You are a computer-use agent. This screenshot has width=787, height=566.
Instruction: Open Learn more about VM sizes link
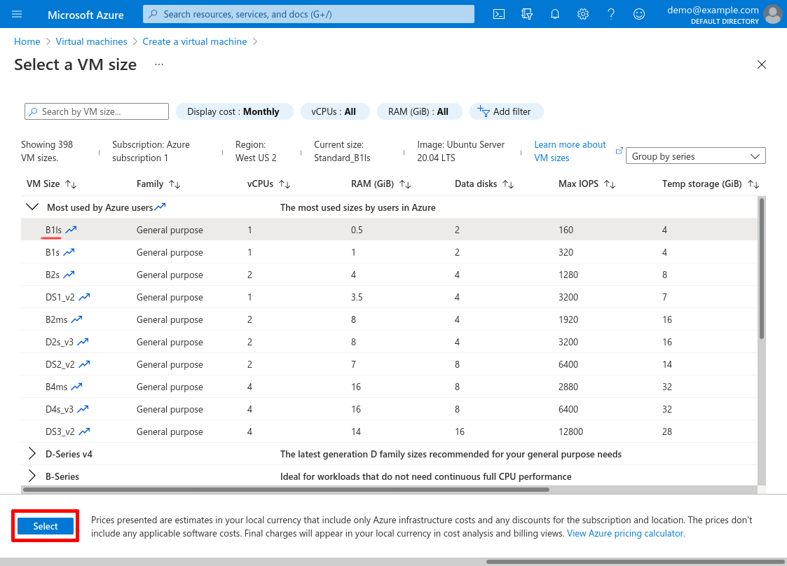click(570, 151)
